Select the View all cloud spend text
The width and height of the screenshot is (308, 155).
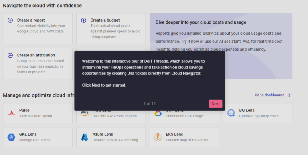click(x=36, y=116)
